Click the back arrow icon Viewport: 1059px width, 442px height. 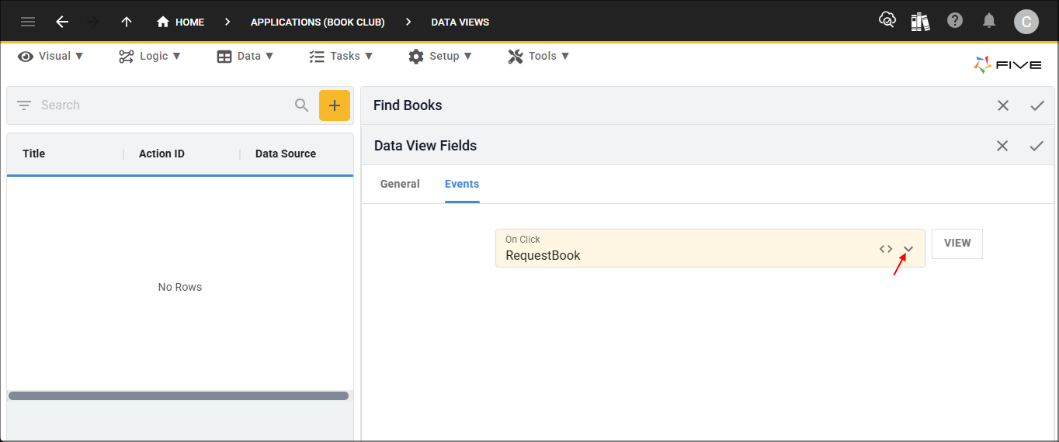(62, 22)
